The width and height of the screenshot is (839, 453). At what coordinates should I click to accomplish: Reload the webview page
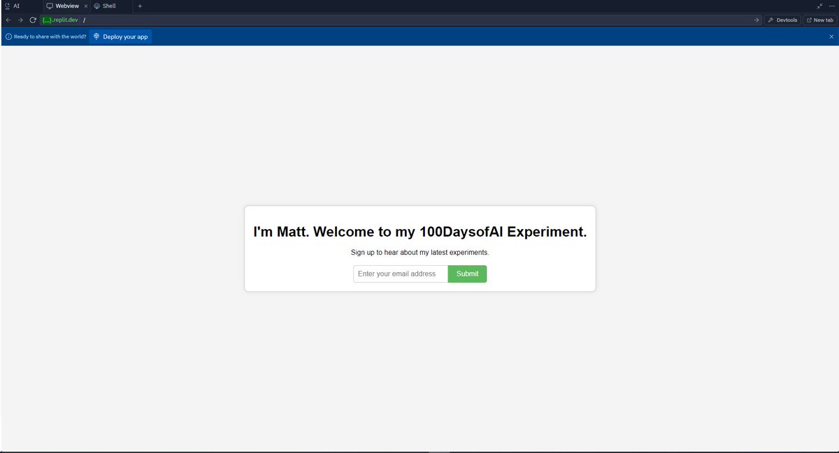click(x=32, y=20)
